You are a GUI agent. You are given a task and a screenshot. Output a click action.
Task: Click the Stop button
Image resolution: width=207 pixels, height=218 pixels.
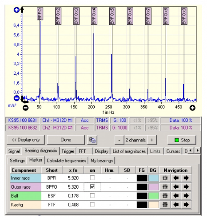tap(182, 140)
